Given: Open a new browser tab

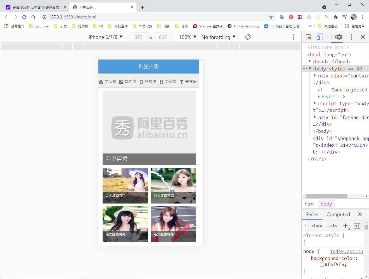Looking at the screenshot, I should (143, 7).
